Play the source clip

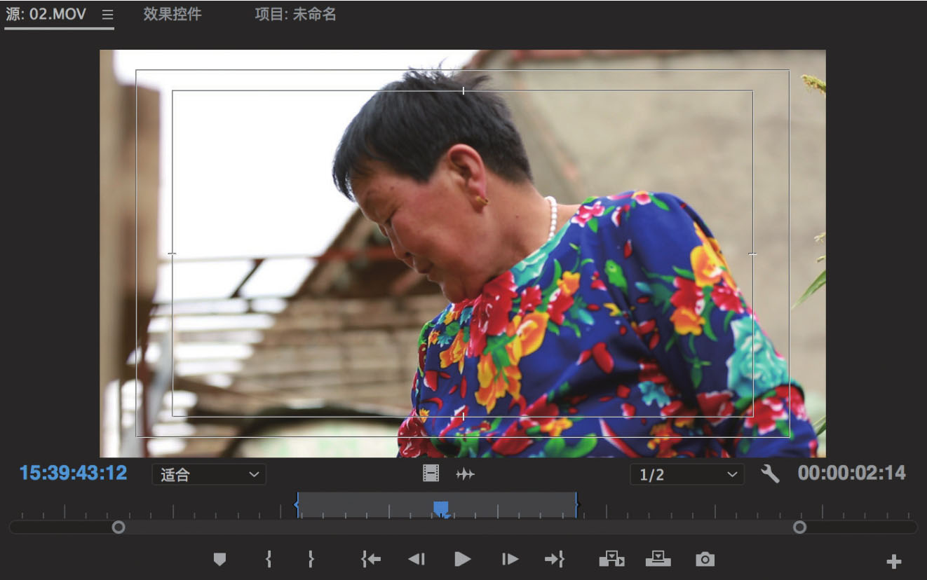tap(462, 559)
